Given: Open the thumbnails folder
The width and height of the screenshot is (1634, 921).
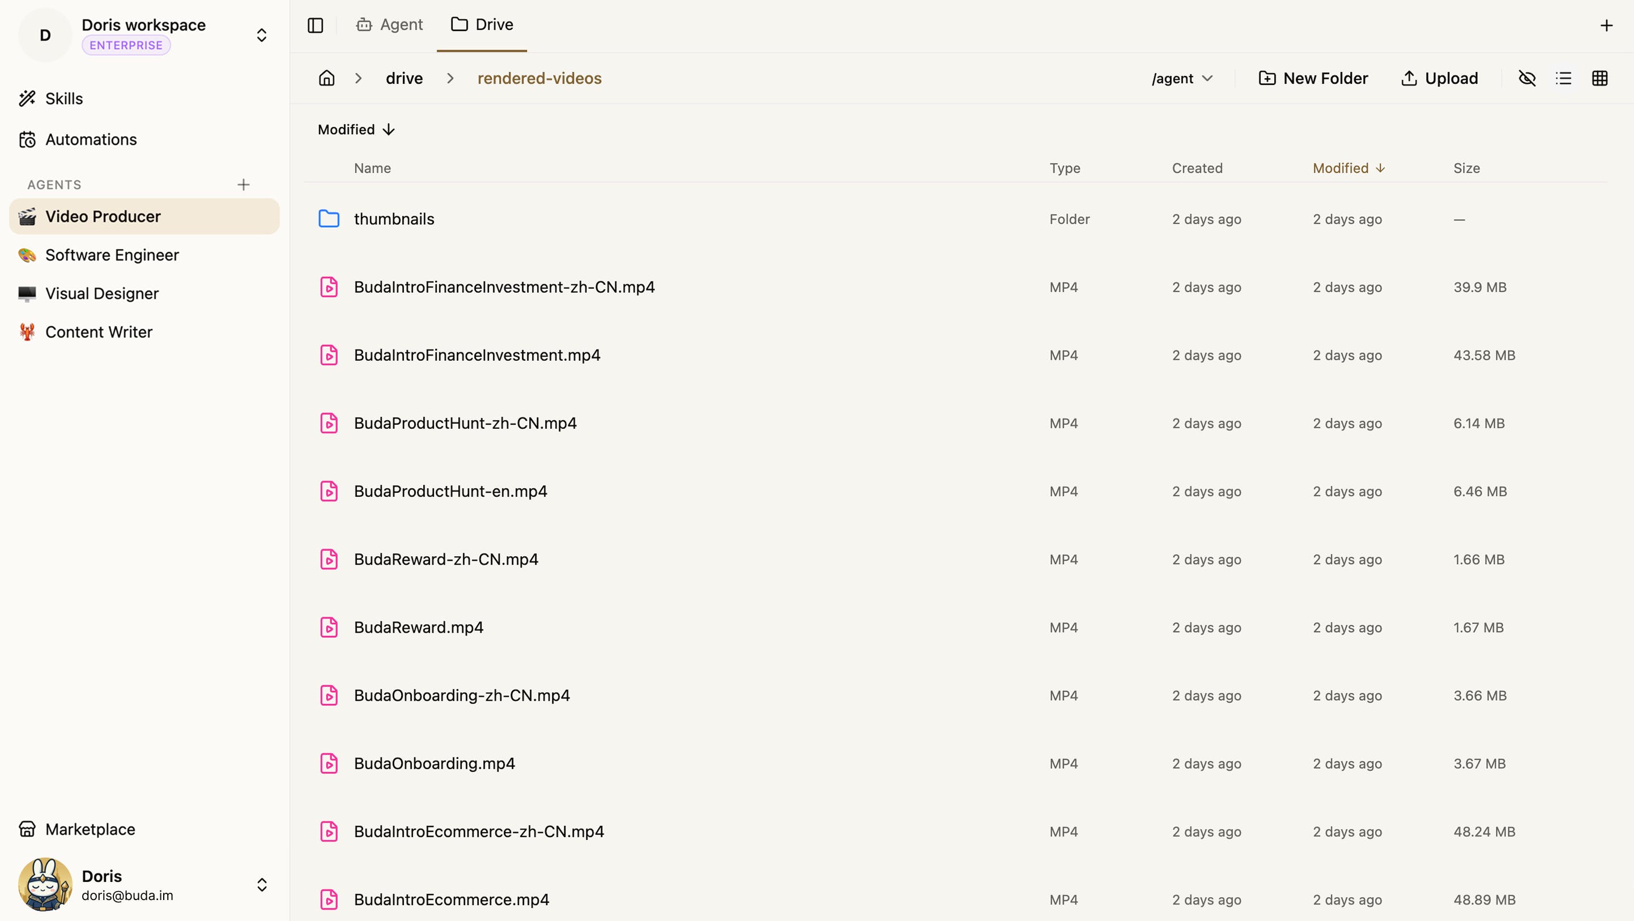Looking at the screenshot, I should point(393,219).
